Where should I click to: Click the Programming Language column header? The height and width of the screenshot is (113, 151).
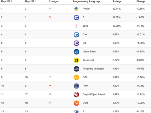pyautogui.click(x=87, y=2)
